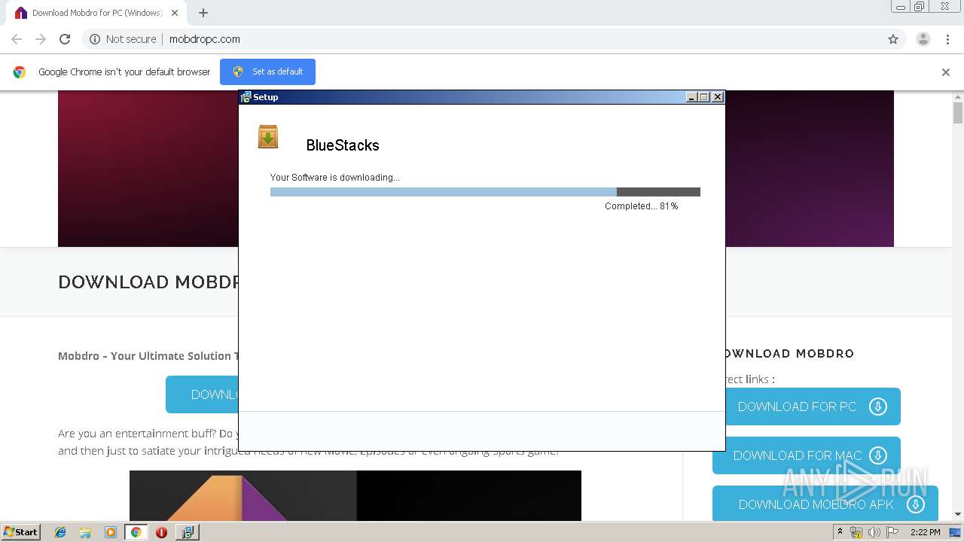This screenshot has height=542, width=964.
Task: Click the download arrow icon on DOWNLOAD FOR MAC
Action: coord(877,455)
